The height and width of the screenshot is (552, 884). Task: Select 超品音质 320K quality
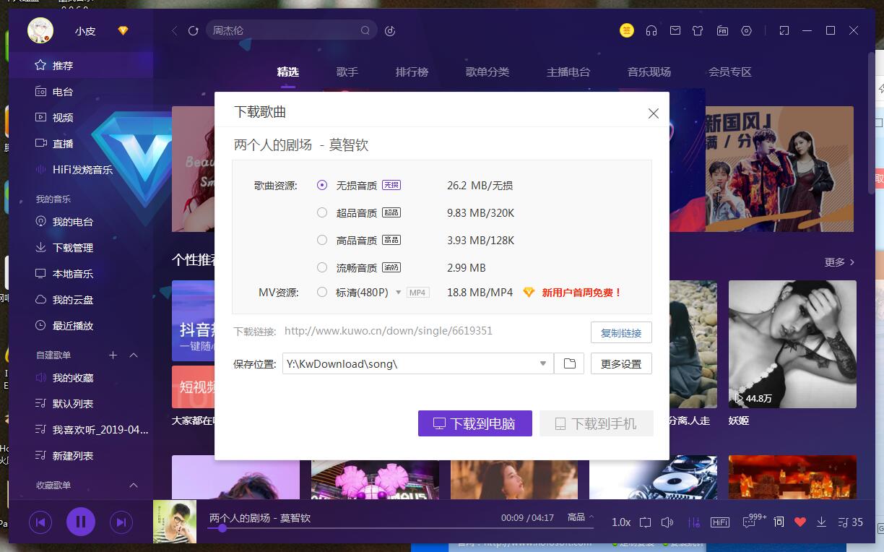point(322,212)
